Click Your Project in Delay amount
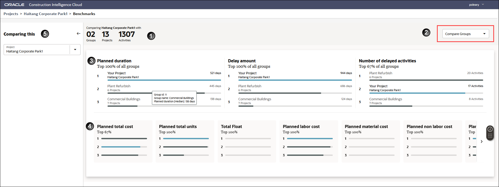This screenshot has width=499, height=187. (247, 73)
